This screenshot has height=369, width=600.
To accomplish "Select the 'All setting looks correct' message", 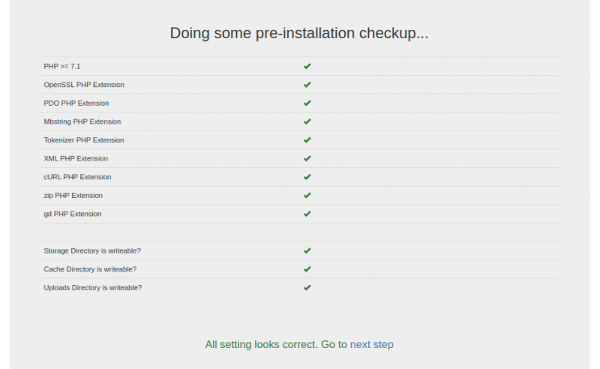I will (275, 345).
